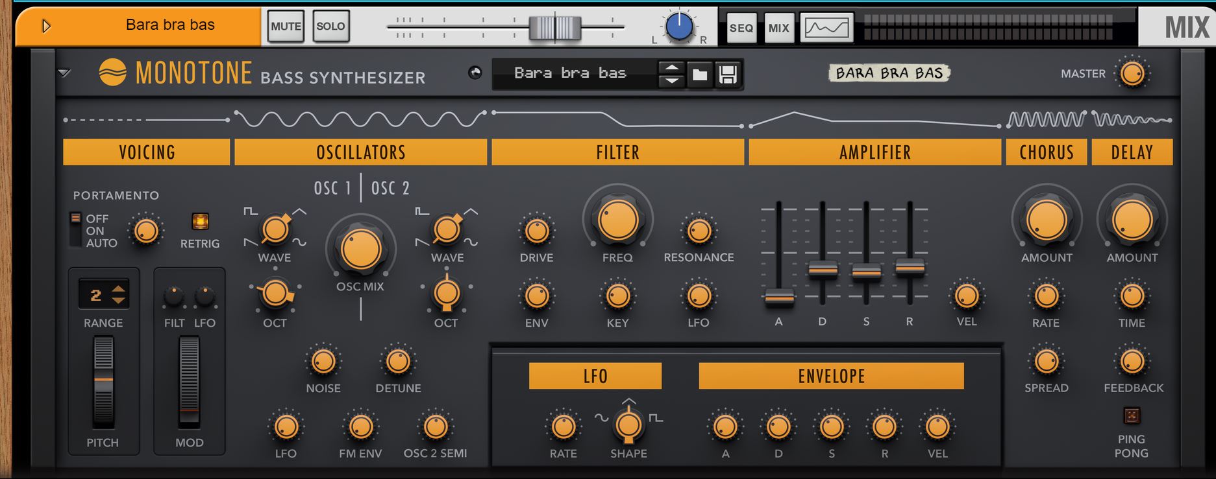Click the DETUNE knob
The width and height of the screenshot is (1216, 479).
point(398,362)
